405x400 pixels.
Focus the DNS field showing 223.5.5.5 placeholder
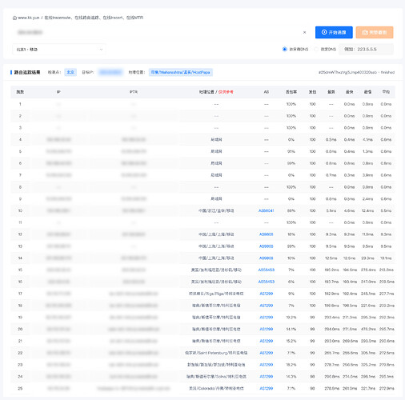pos(366,49)
